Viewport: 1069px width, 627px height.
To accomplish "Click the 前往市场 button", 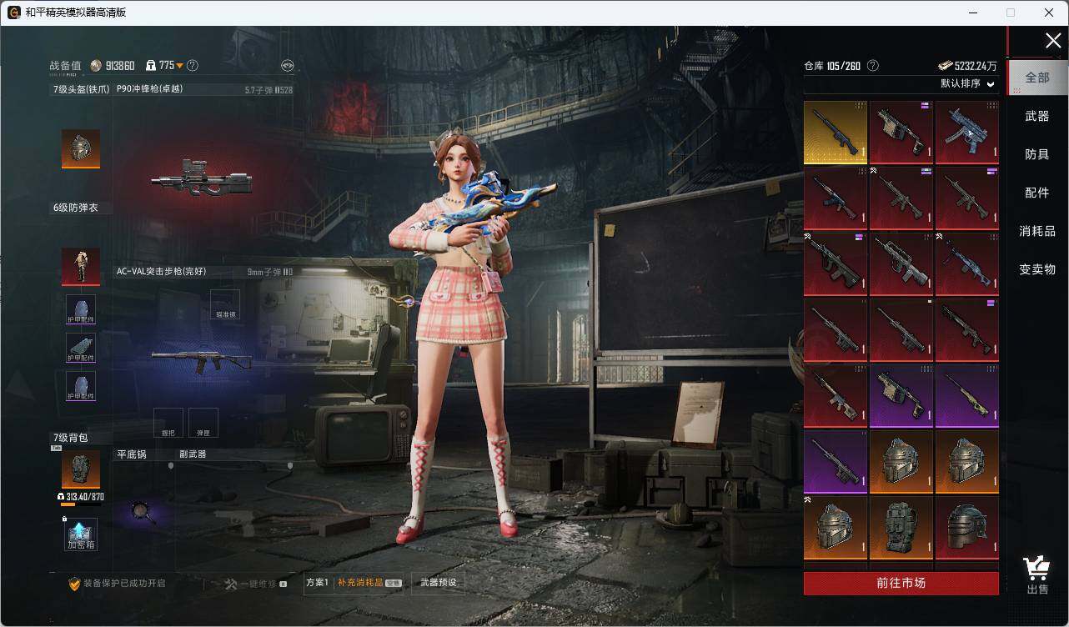I will click(x=901, y=583).
